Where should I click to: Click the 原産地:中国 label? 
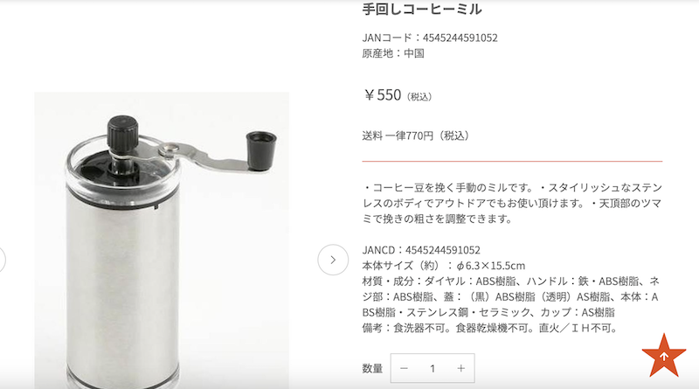tap(393, 53)
